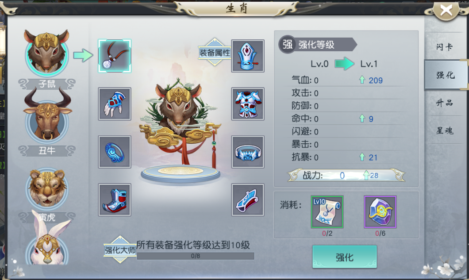Open the 强化大师 enhancement master badge
The width and height of the screenshot is (469, 280).
(120, 249)
